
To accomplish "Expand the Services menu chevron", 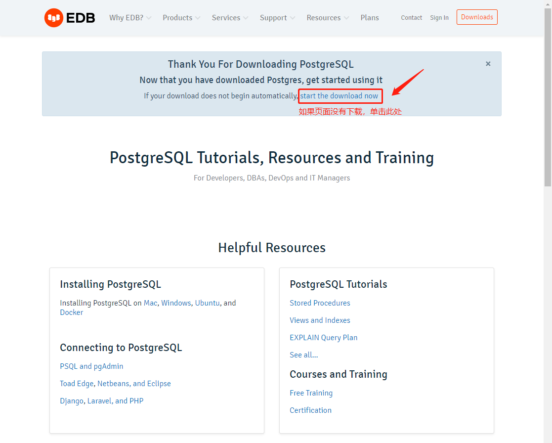I will pos(247,18).
